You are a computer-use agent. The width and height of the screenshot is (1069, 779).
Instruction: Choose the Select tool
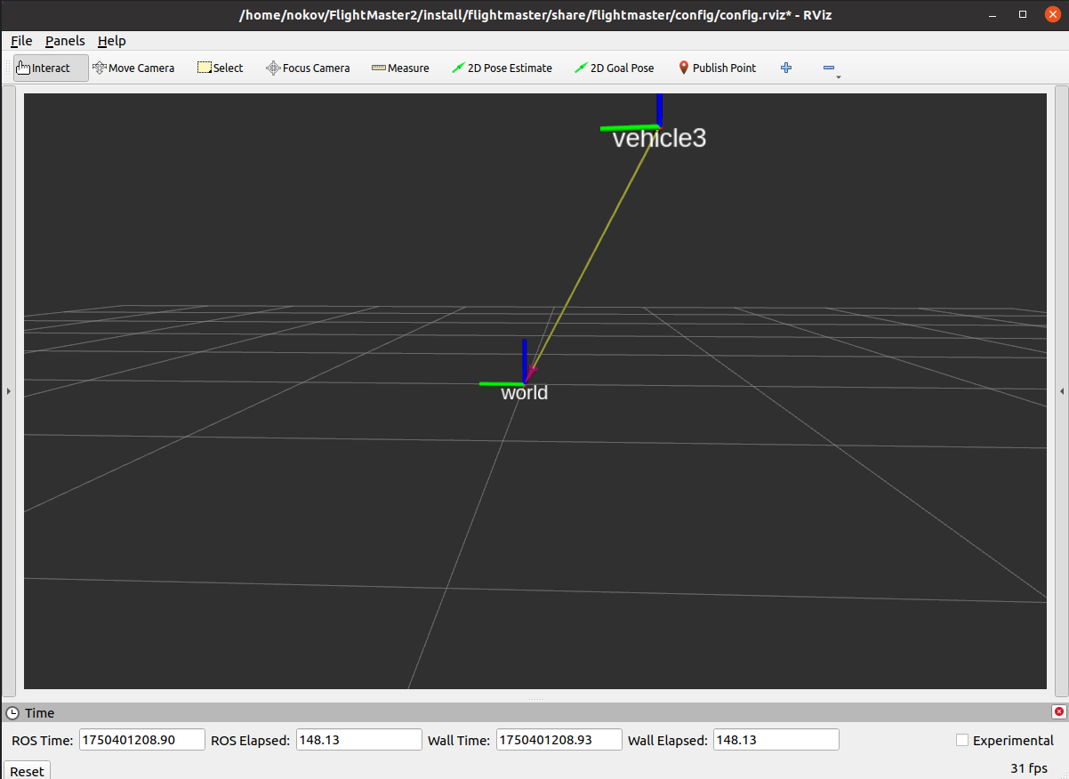(x=220, y=68)
